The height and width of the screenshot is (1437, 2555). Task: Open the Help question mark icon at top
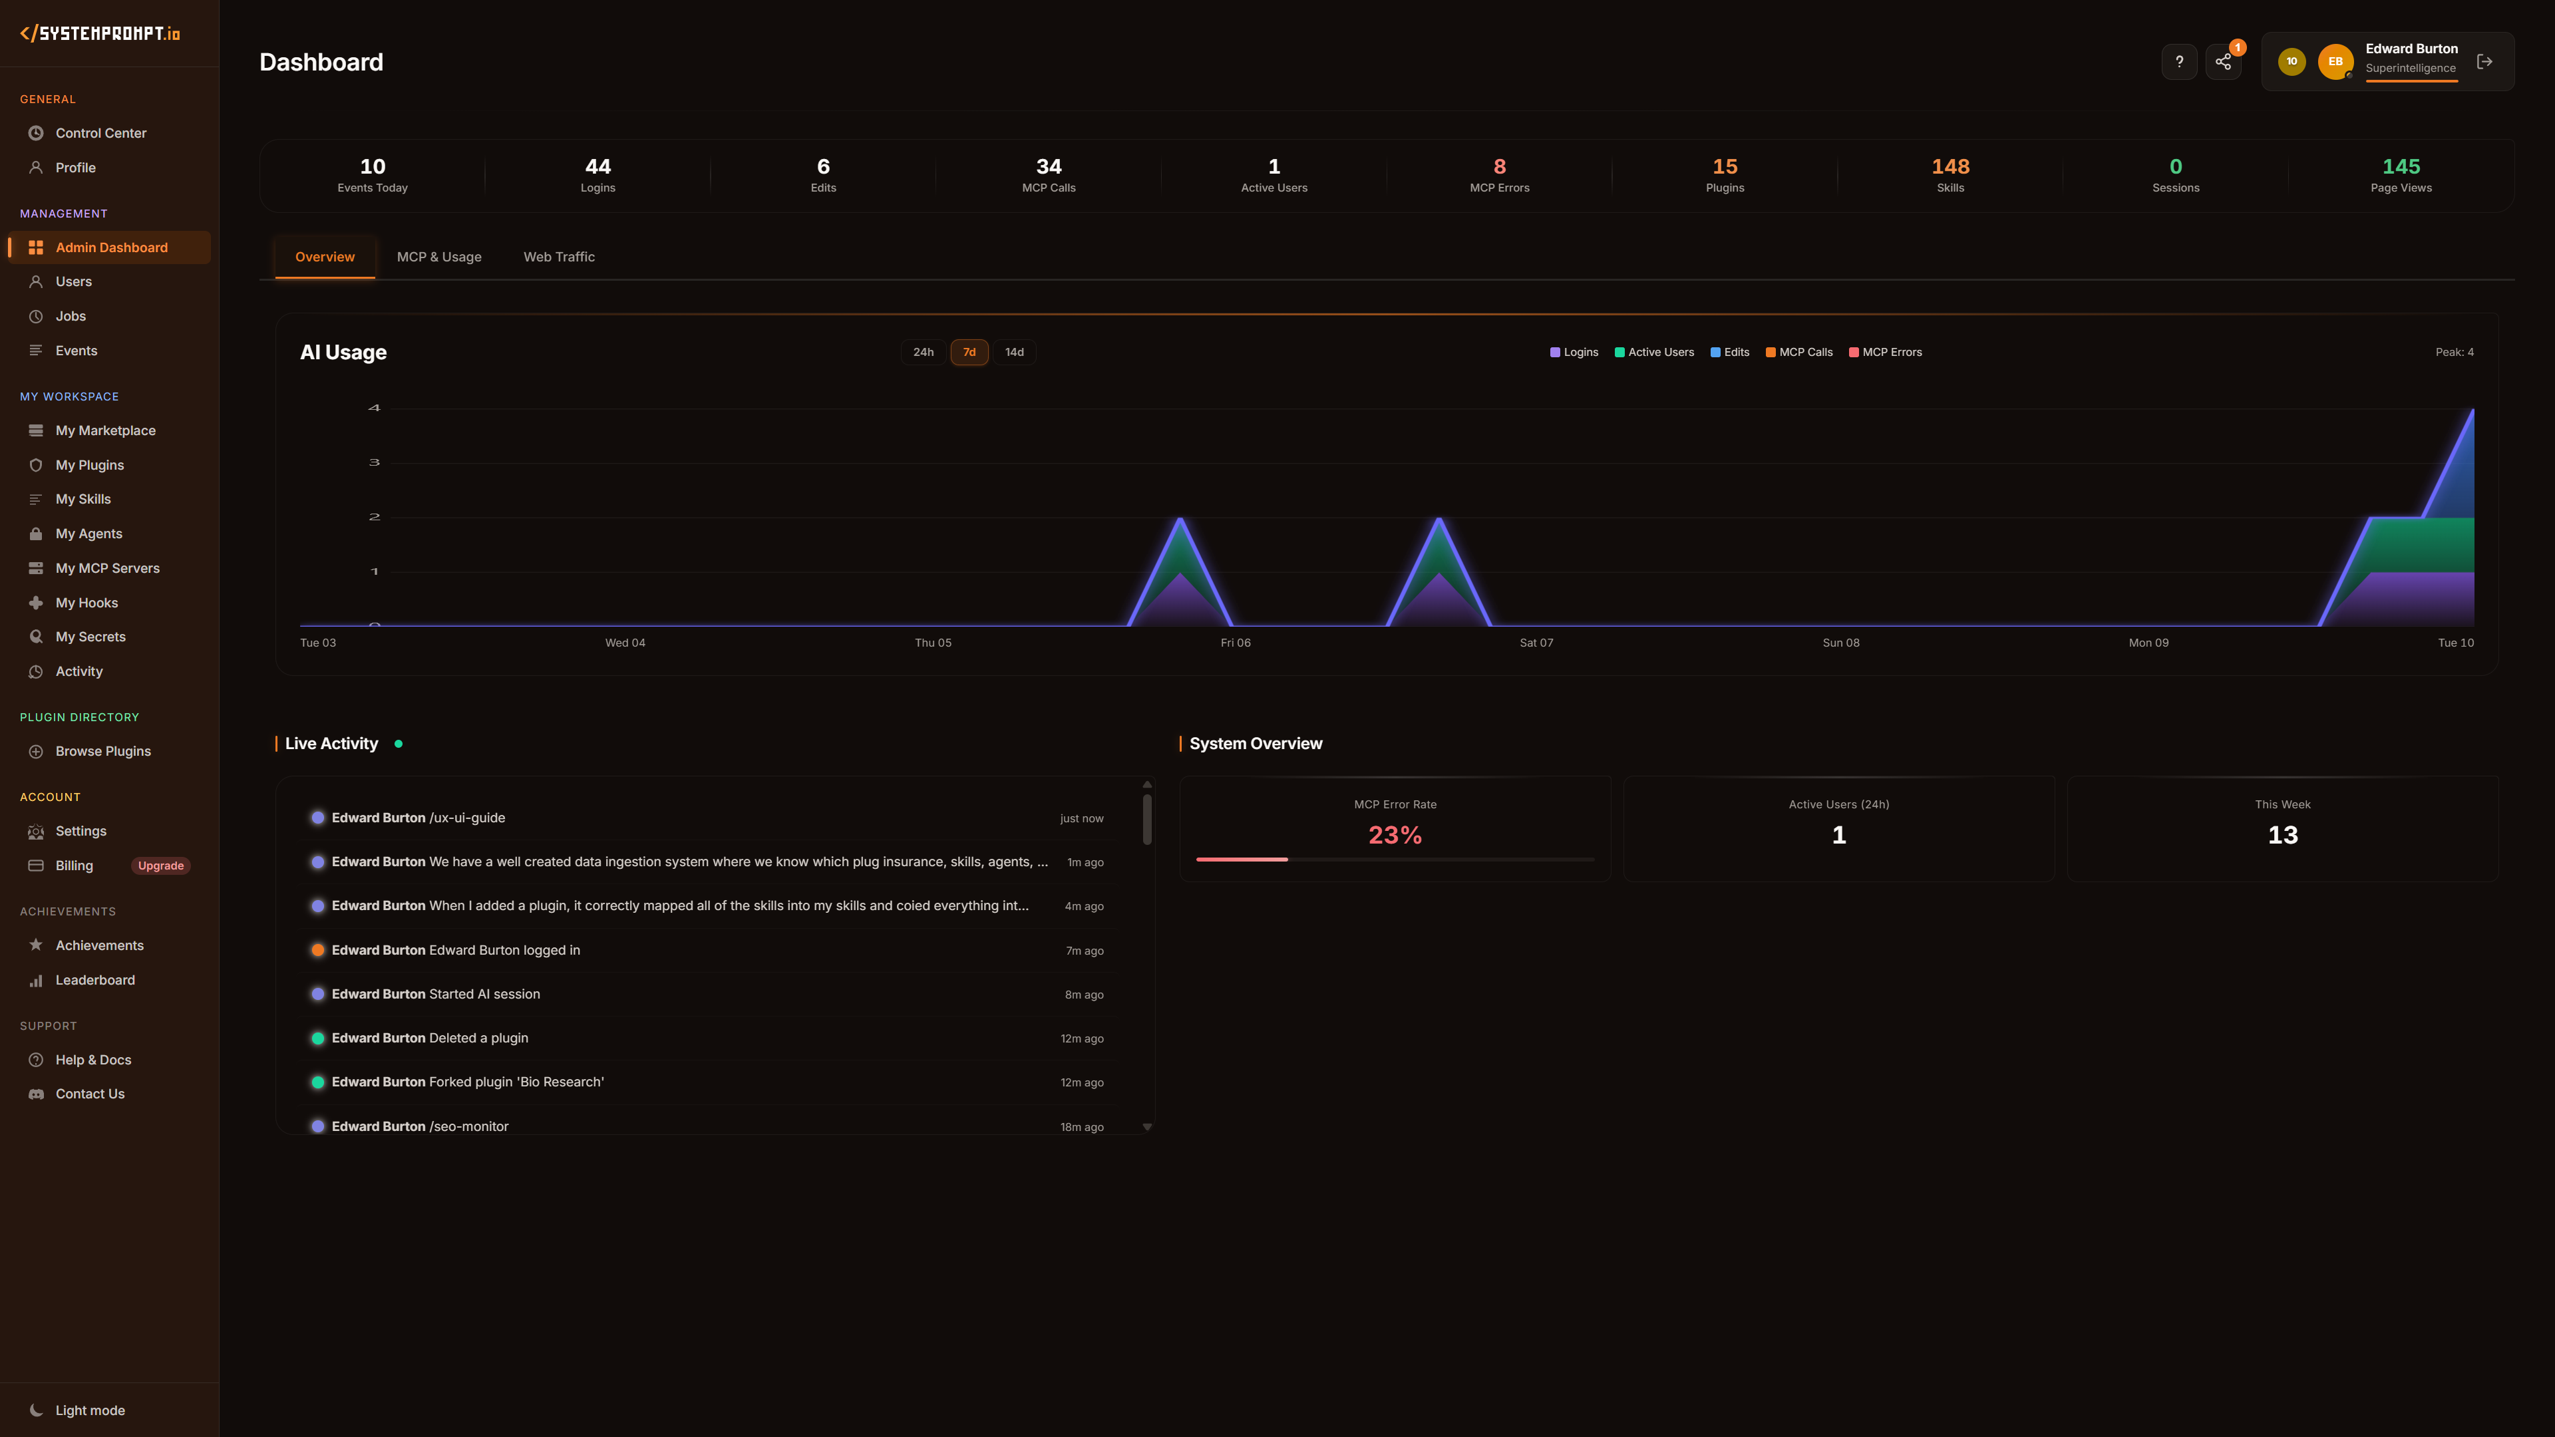point(2179,61)
